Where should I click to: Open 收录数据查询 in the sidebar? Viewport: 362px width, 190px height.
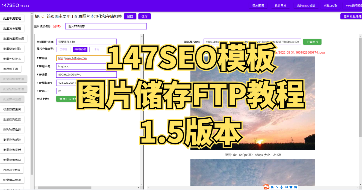(x=12, y=109)
